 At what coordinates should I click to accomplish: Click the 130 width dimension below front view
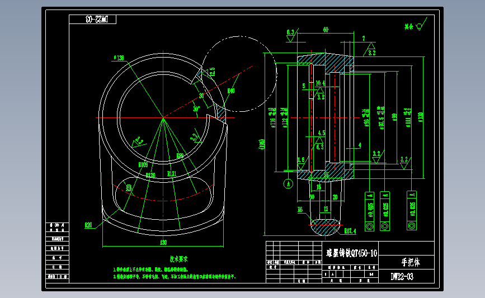click(x=163, y=242)
